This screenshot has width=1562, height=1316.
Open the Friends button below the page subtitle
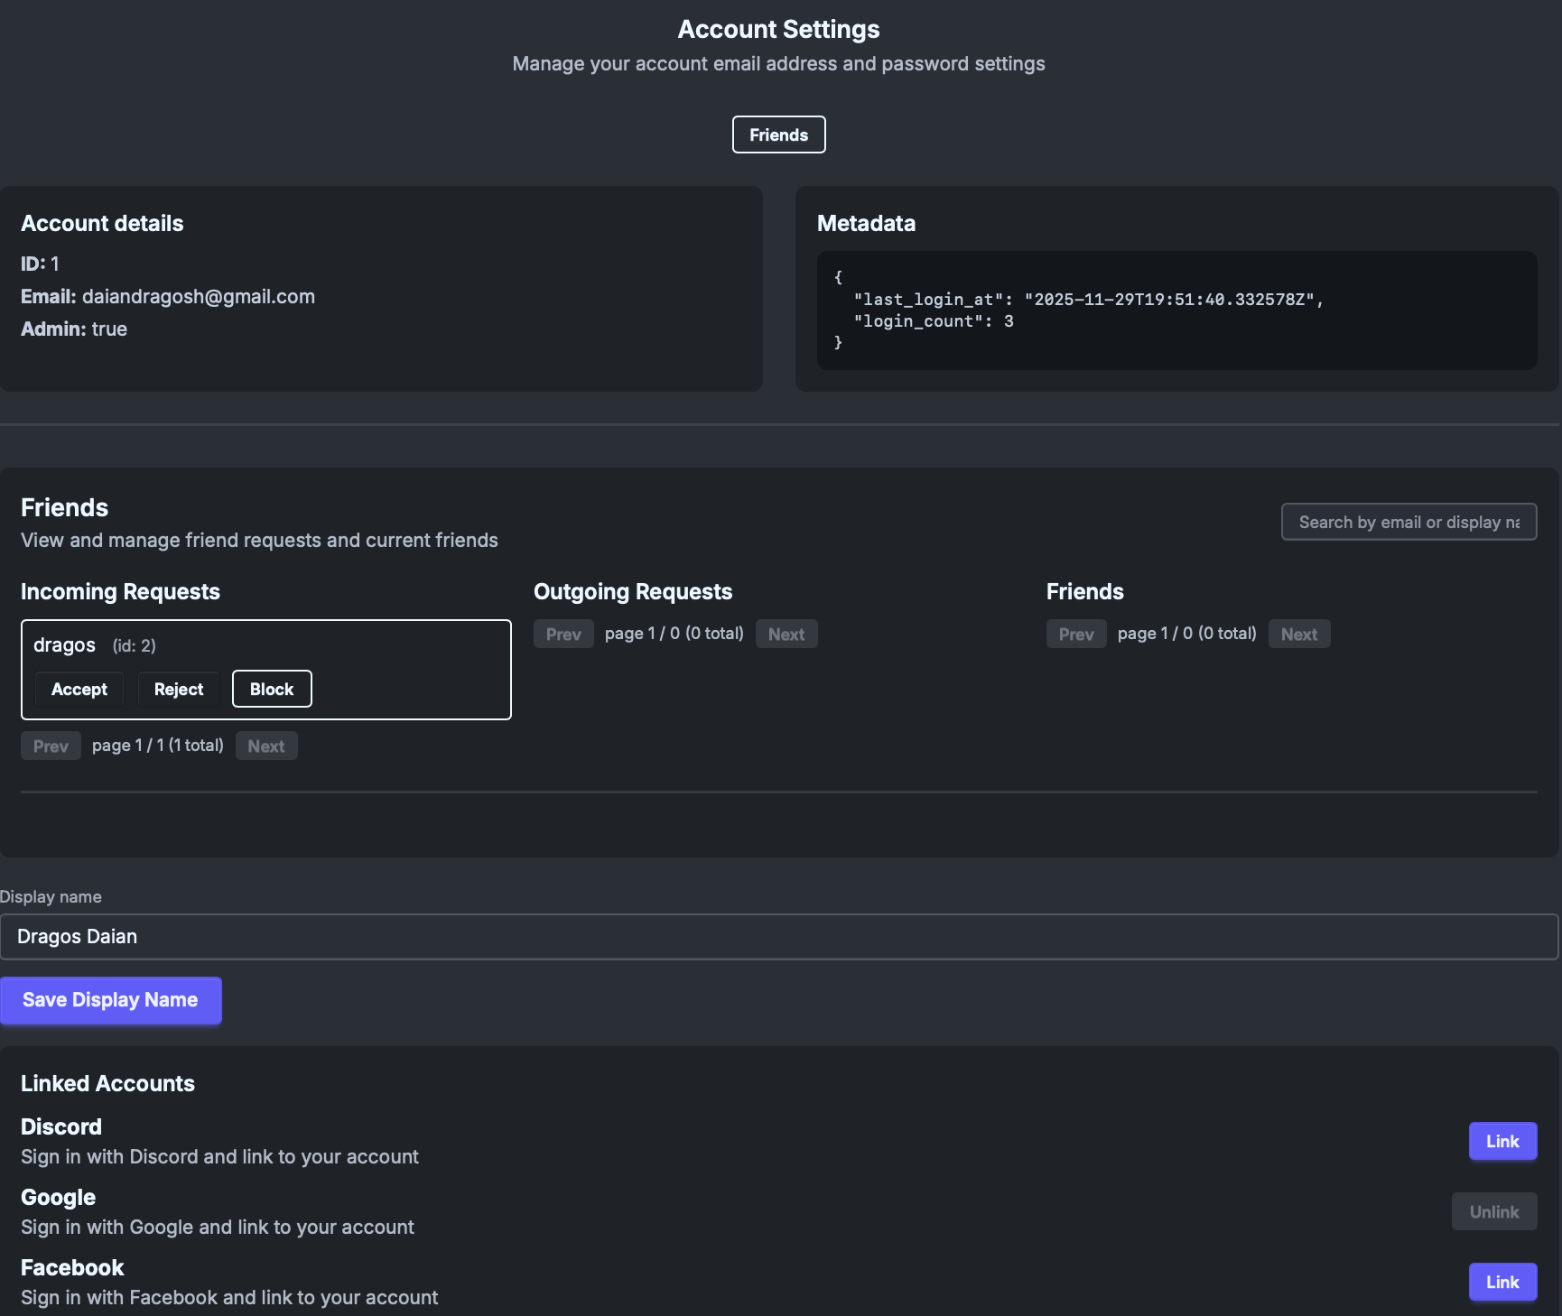point(778,134)
